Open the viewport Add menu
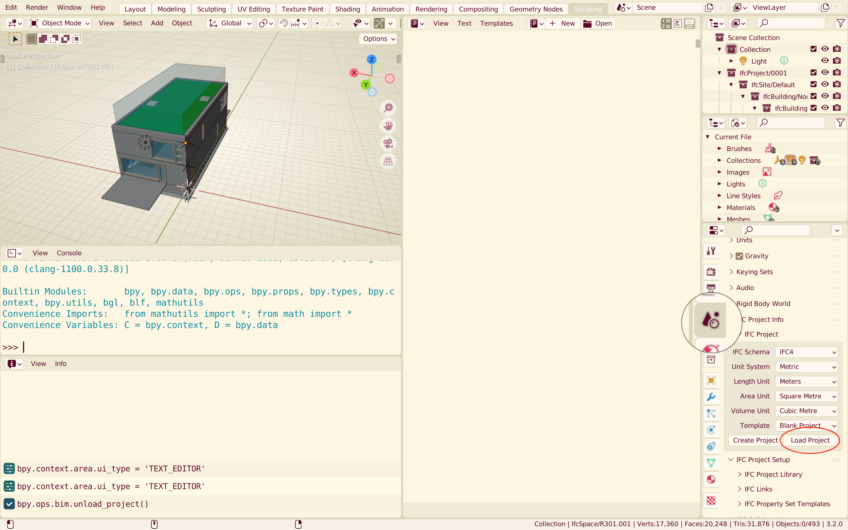848x530 pixels. [157, 24]
